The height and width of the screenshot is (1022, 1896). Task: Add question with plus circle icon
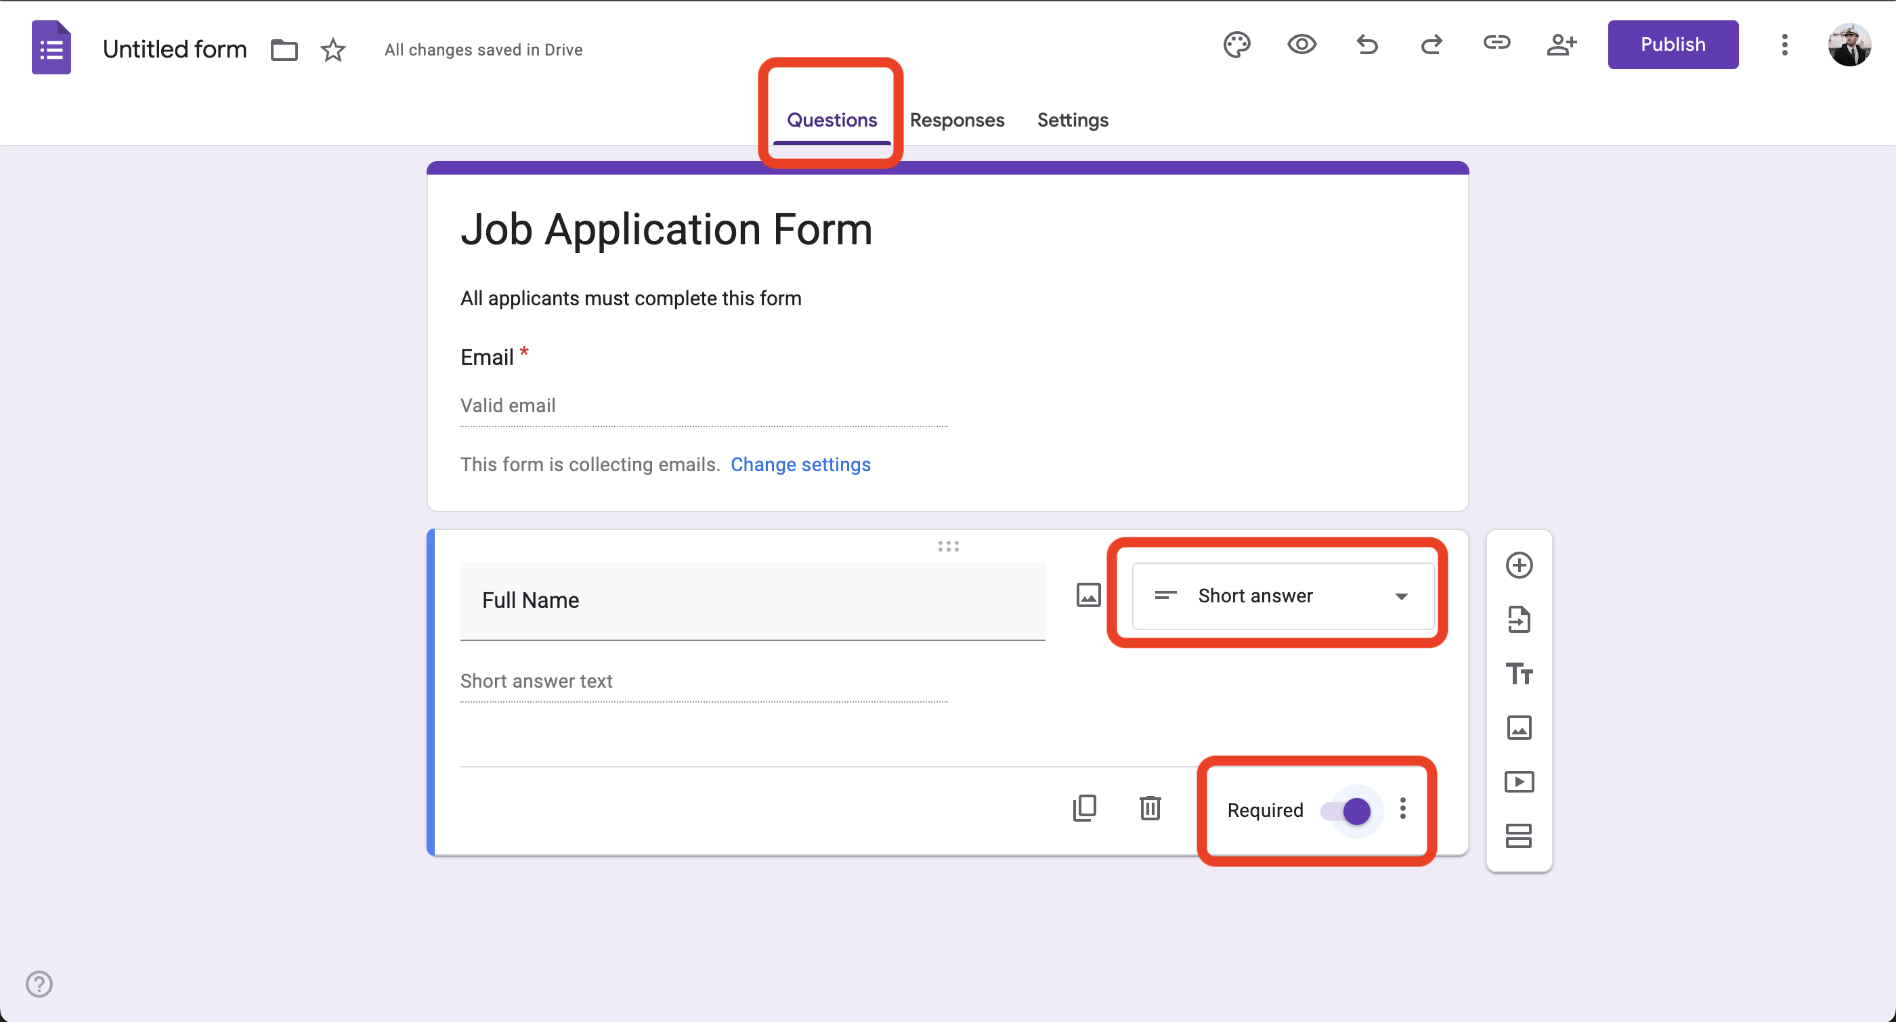[1519, 565]
